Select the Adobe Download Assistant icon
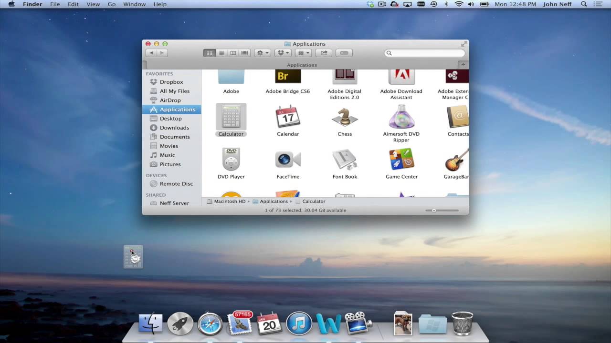 coord(401,76)
